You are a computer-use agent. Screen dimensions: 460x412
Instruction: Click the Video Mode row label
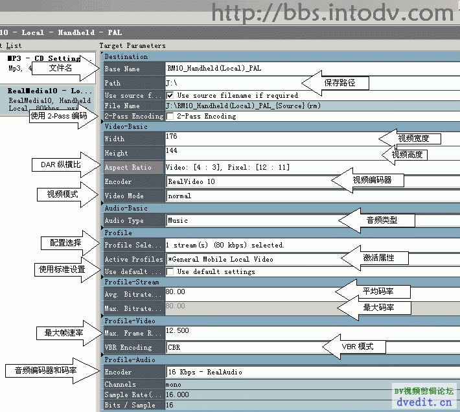(124, 196)
